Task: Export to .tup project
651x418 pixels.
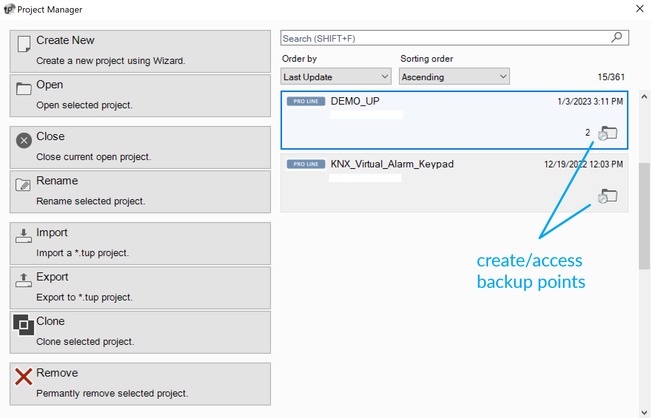Action: [x=140, y=288]
